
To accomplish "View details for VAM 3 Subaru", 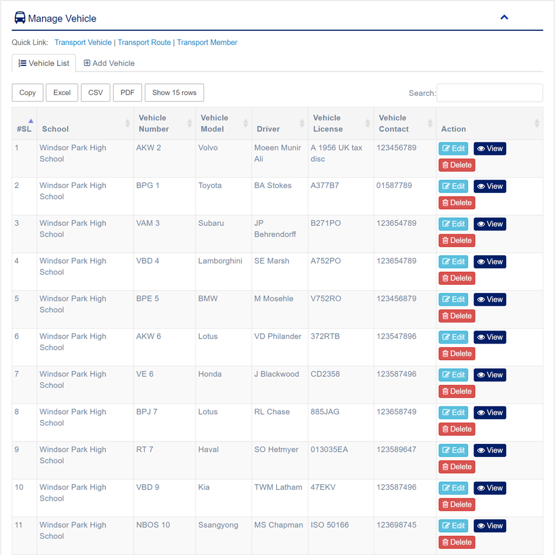I will (x=490, y=224).
